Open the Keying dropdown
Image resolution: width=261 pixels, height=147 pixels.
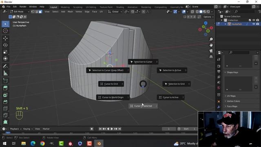[x=28, y=129]
